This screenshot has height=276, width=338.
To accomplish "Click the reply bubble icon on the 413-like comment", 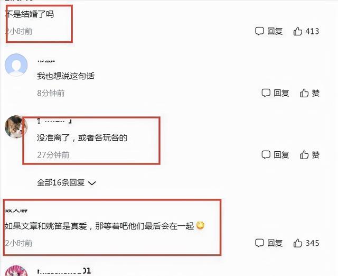I will click(259, 31).
